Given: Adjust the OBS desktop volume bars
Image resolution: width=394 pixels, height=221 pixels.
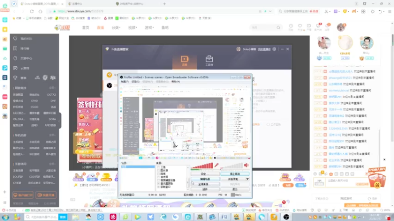Looking at the screenshot, I should pos(231,166).
